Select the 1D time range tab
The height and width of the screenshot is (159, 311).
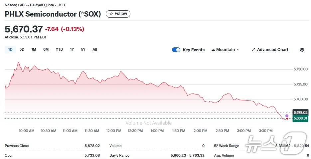pyautogui.click(x=10, y=50)
